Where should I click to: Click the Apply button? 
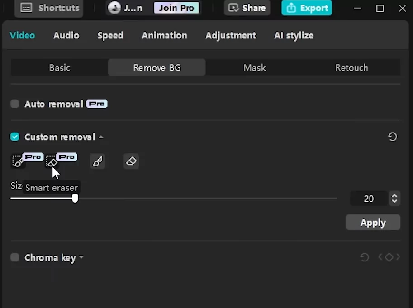point(373,222)
